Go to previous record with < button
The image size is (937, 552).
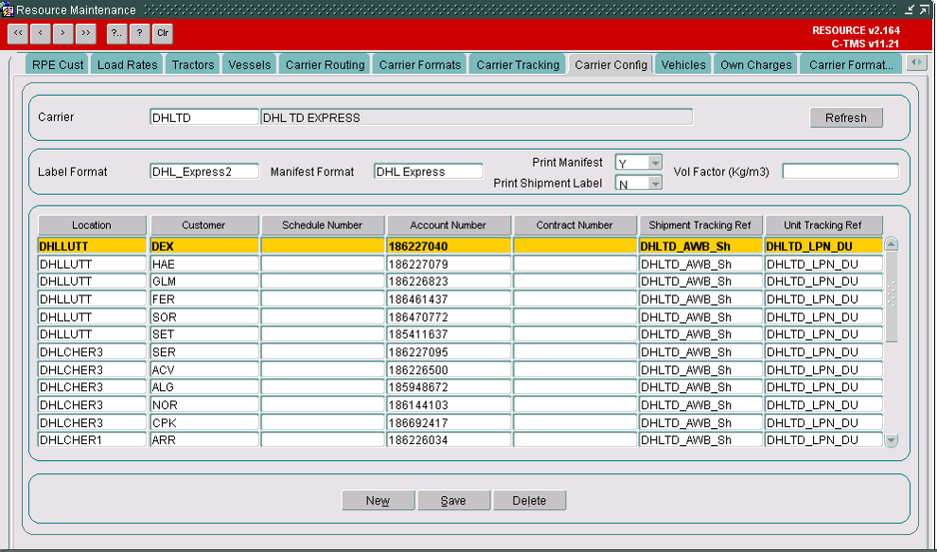coord(40,33)
